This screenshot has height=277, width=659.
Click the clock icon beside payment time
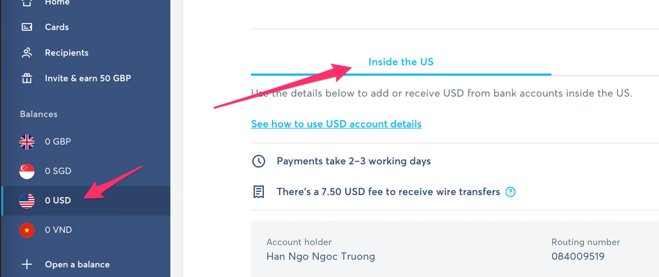(x=259, y=161)
